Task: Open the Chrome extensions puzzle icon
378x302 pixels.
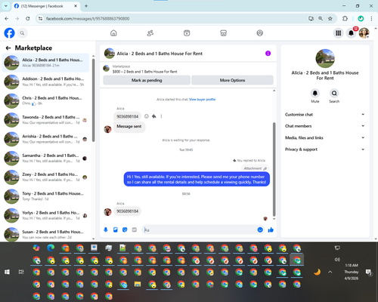Action: pyautogui.click(x=345, y=18)
